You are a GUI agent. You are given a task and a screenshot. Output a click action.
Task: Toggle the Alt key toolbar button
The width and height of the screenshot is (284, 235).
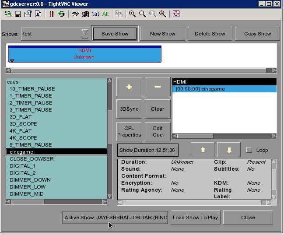105,14
